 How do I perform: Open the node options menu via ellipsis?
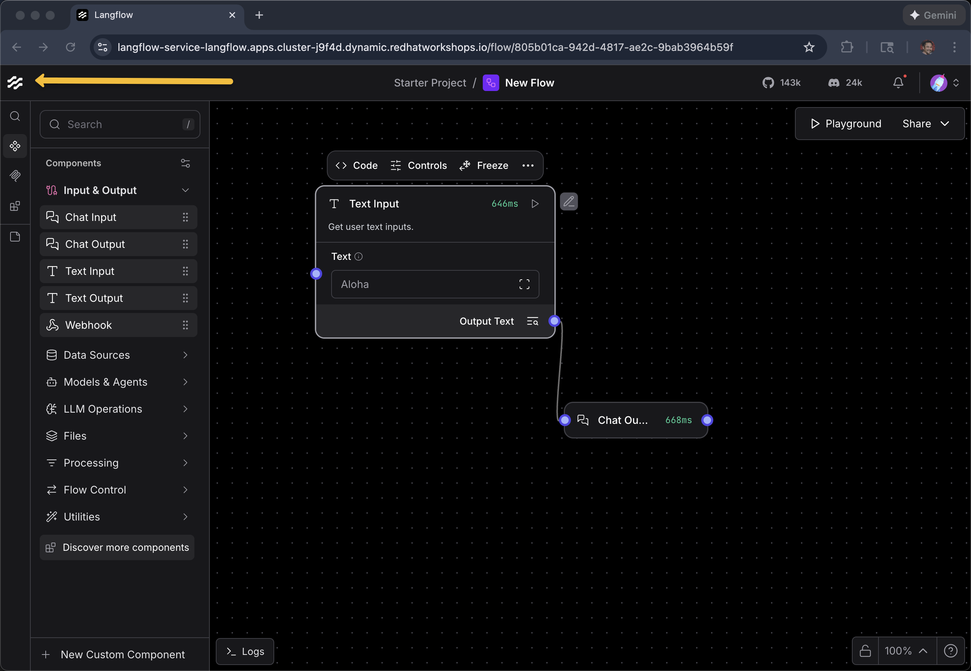click(528, 165)
